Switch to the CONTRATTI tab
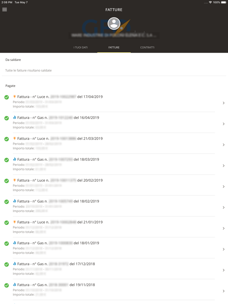Image resolution: width=228 pixels, height=304 pixels. (x=147, y=47)
